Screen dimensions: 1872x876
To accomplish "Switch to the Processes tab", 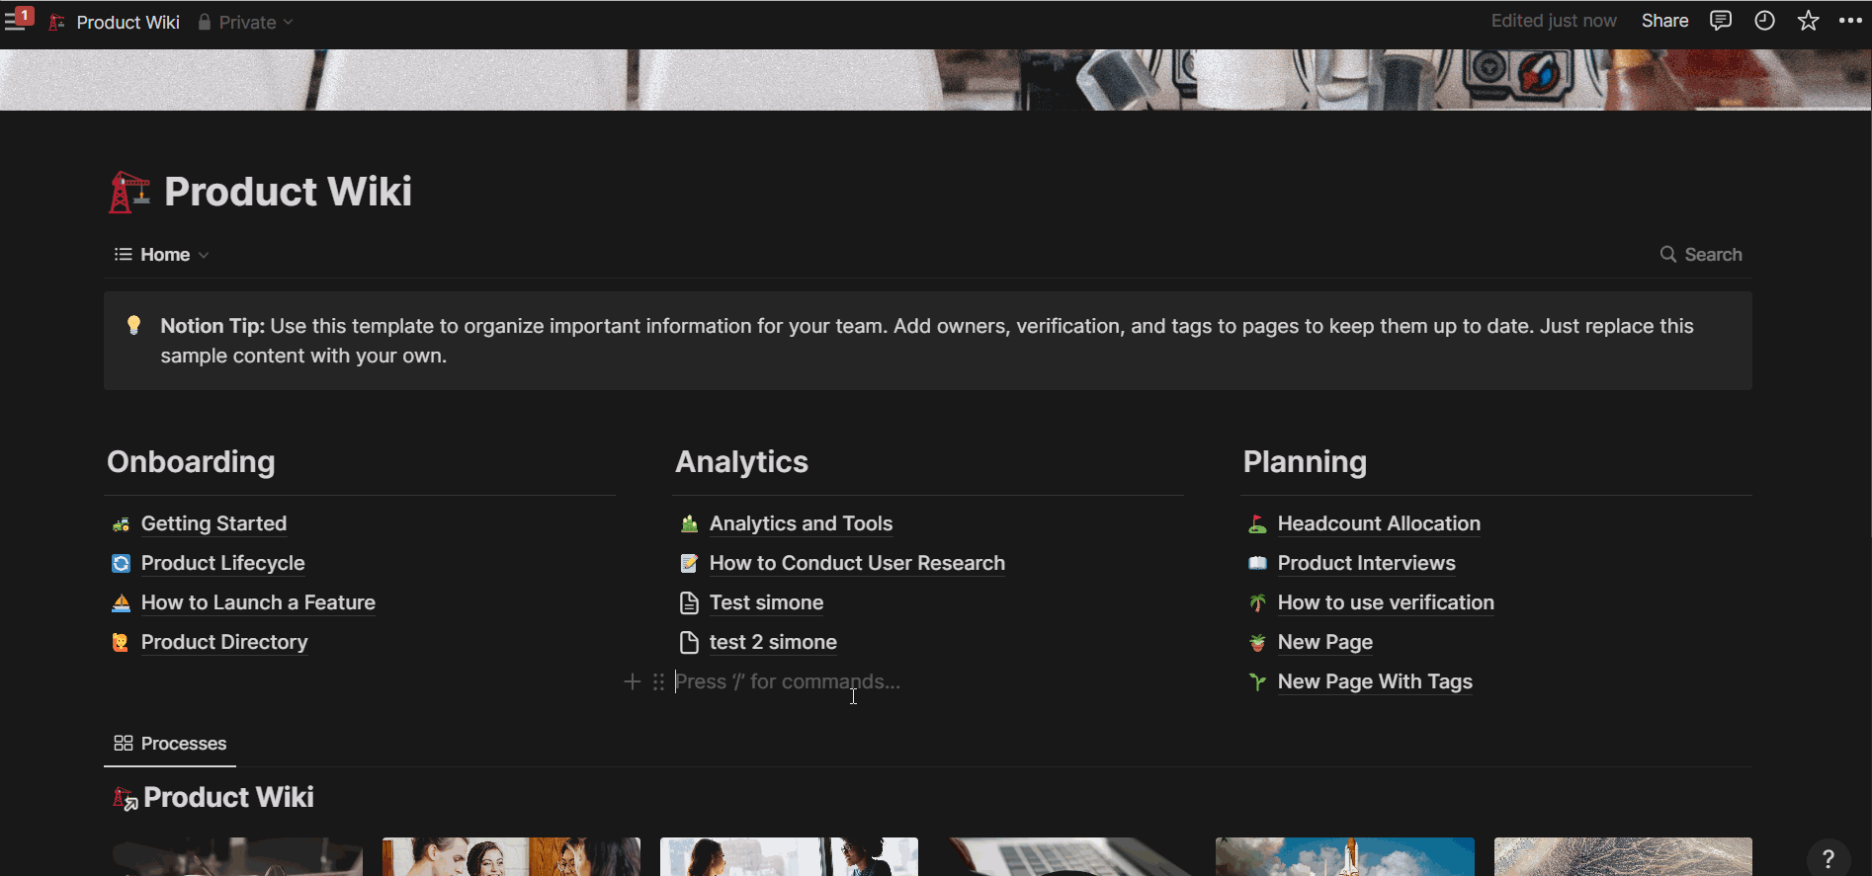I will point(170,744).
